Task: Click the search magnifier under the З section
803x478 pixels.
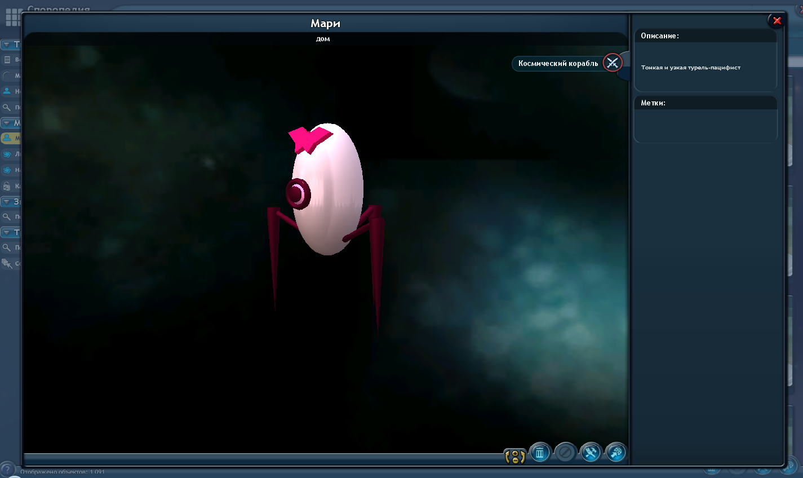Action: pyautogui.click(x=7, y=216)
